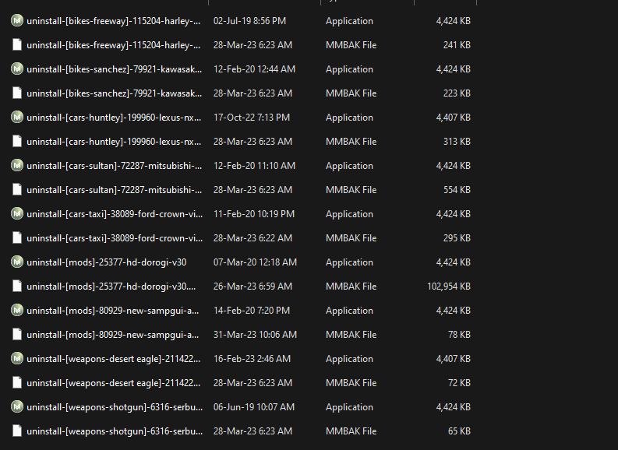The image size is (618, 450).
Task: Click the date 06-Jun-19 10:07 AM
Action: pyautogui.click(x=254, y=407)
